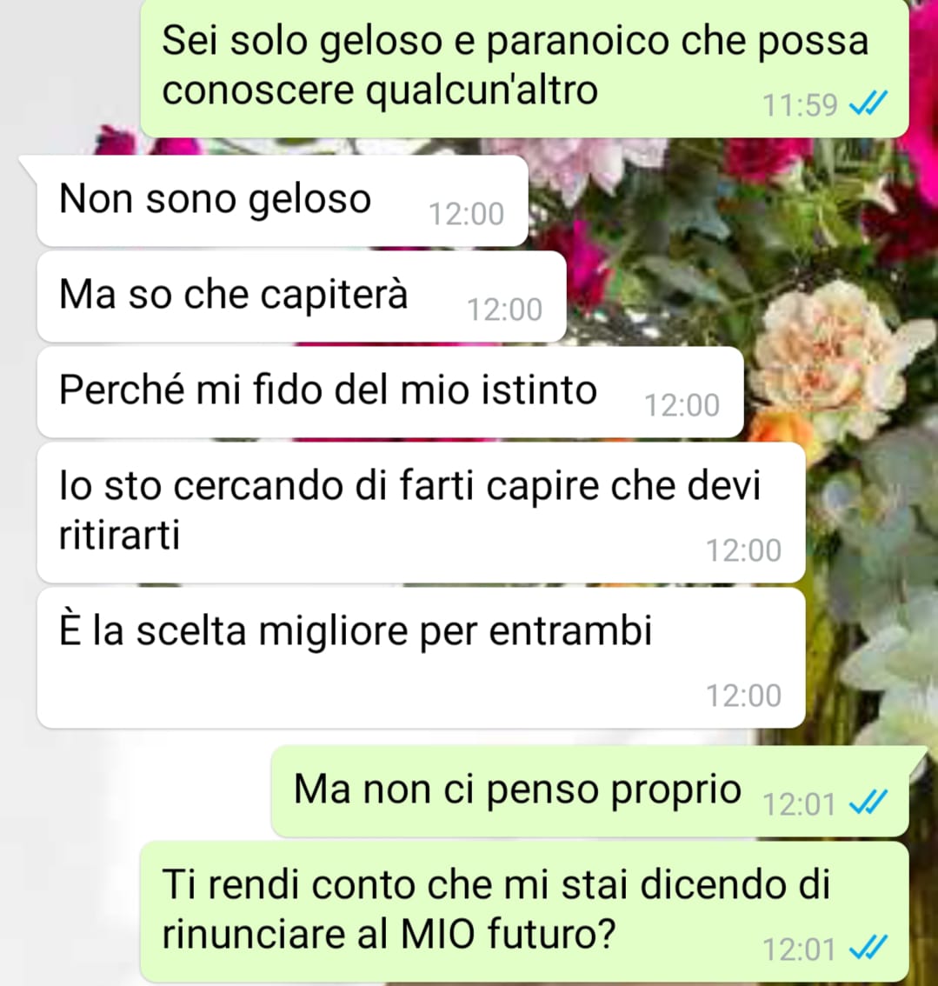Tap the read ticks on the 'MIO futuro' message
Viewport: 938px width, 986px height.
point(868,949)
